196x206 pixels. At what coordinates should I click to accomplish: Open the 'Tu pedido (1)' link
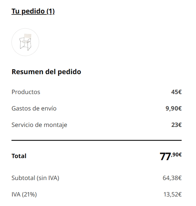[x=33, y=11]
